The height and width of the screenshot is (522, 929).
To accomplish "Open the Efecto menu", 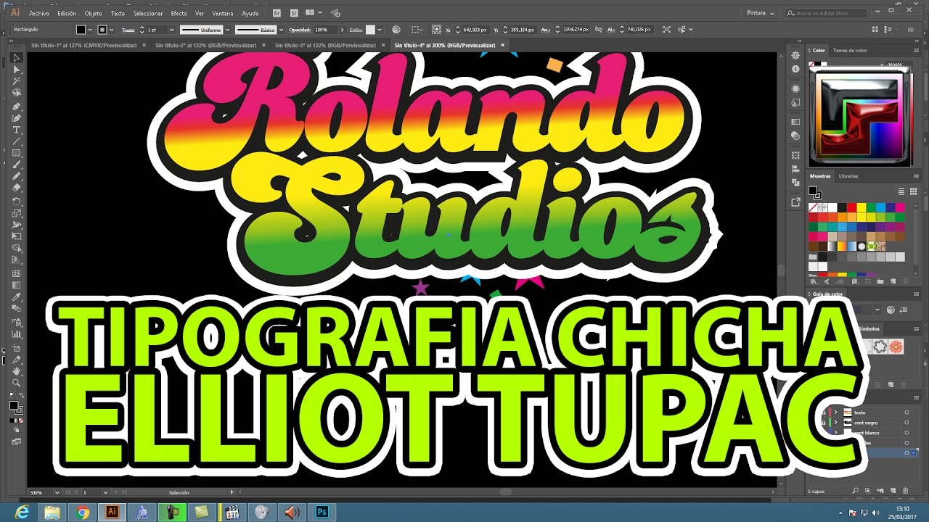I will coord(179,13).
